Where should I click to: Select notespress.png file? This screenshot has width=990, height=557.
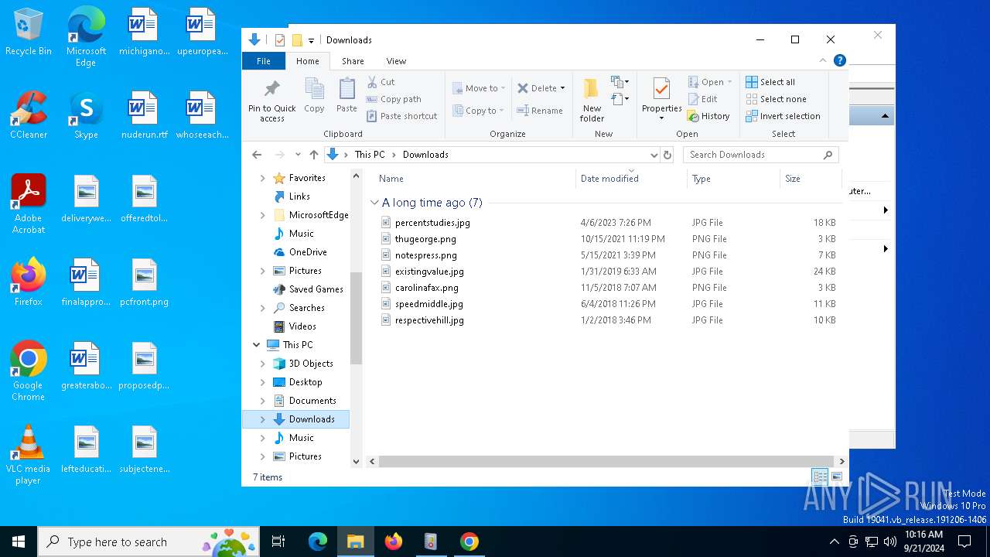coord(418,255)
